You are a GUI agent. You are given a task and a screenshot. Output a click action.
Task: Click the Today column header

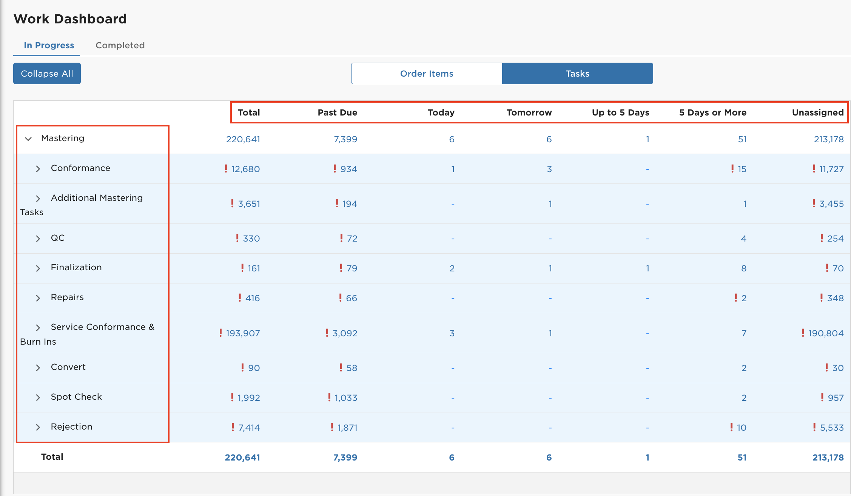click(441, 112)
